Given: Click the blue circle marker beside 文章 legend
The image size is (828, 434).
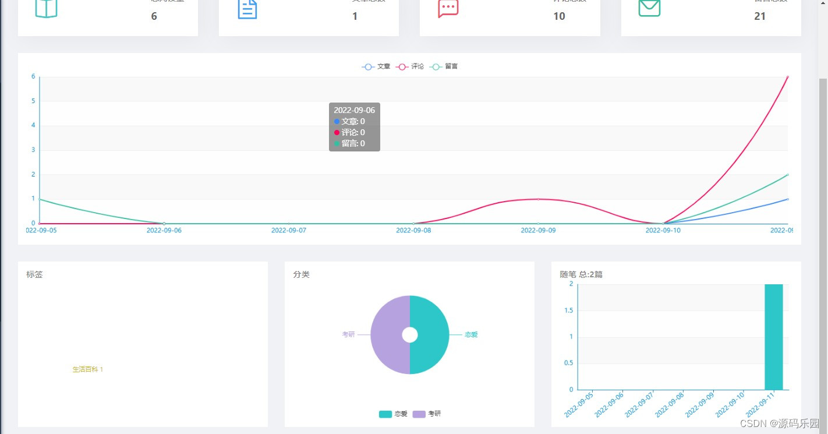Looking at the screenshot, I should coord(367,66).
